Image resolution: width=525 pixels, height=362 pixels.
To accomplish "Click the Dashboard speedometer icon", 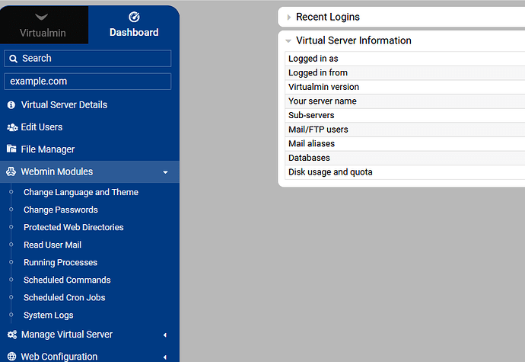I will click(x=134, y=17).
